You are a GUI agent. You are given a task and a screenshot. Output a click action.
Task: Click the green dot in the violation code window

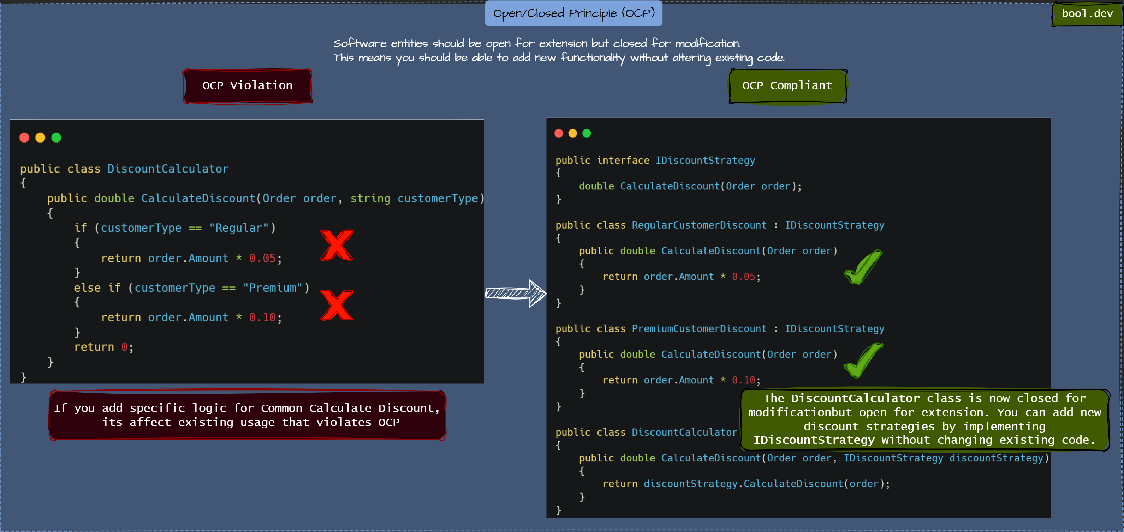click(x=56, y=138)
